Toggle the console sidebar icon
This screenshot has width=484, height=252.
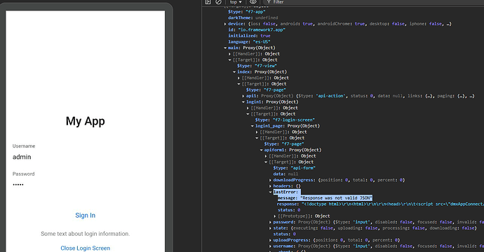click(x=208, y=2)
